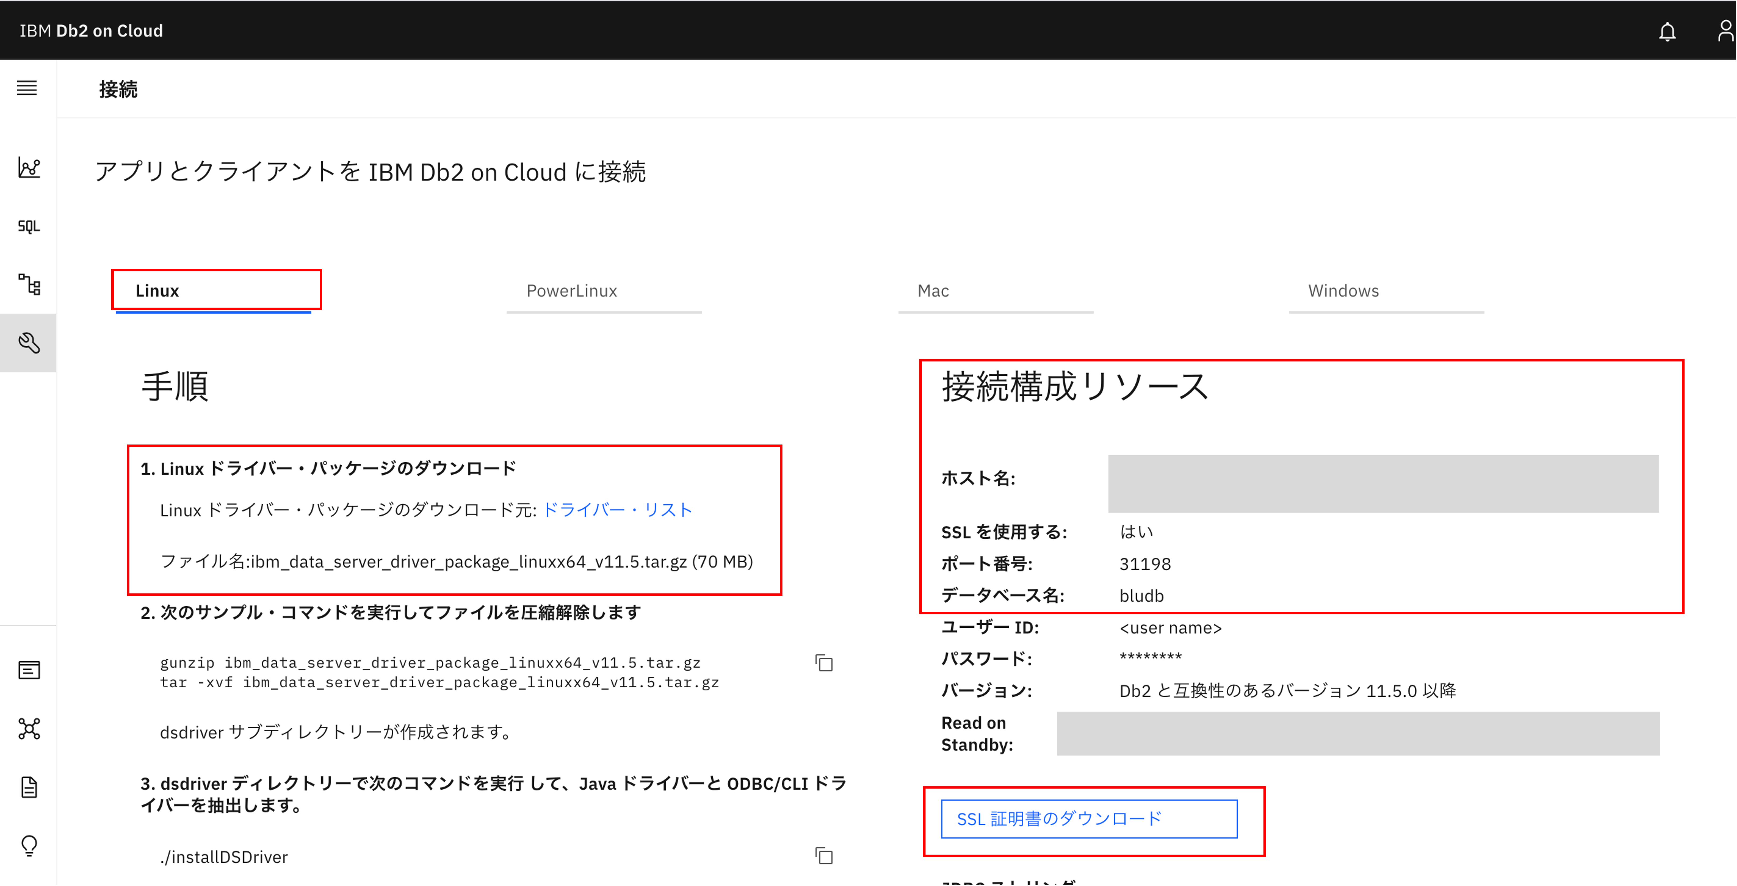The image size is (1737, 886).
Task: Open the SQL editor from sidebar
Action: tap(29, 227)
